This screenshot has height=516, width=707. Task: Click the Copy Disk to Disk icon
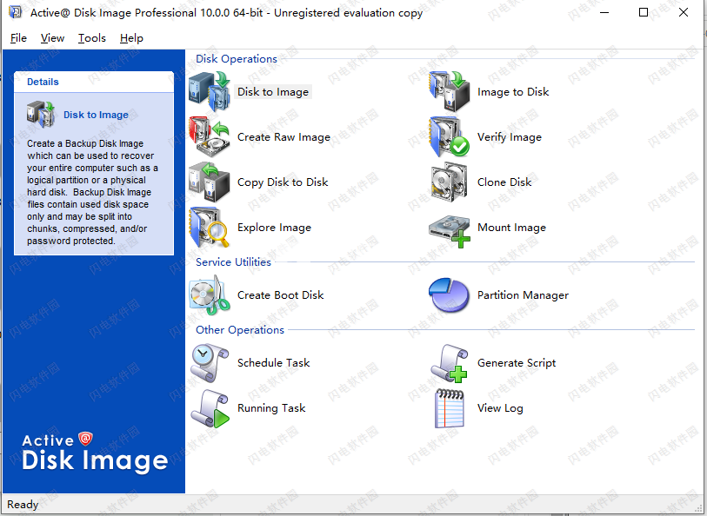[210, 182]
